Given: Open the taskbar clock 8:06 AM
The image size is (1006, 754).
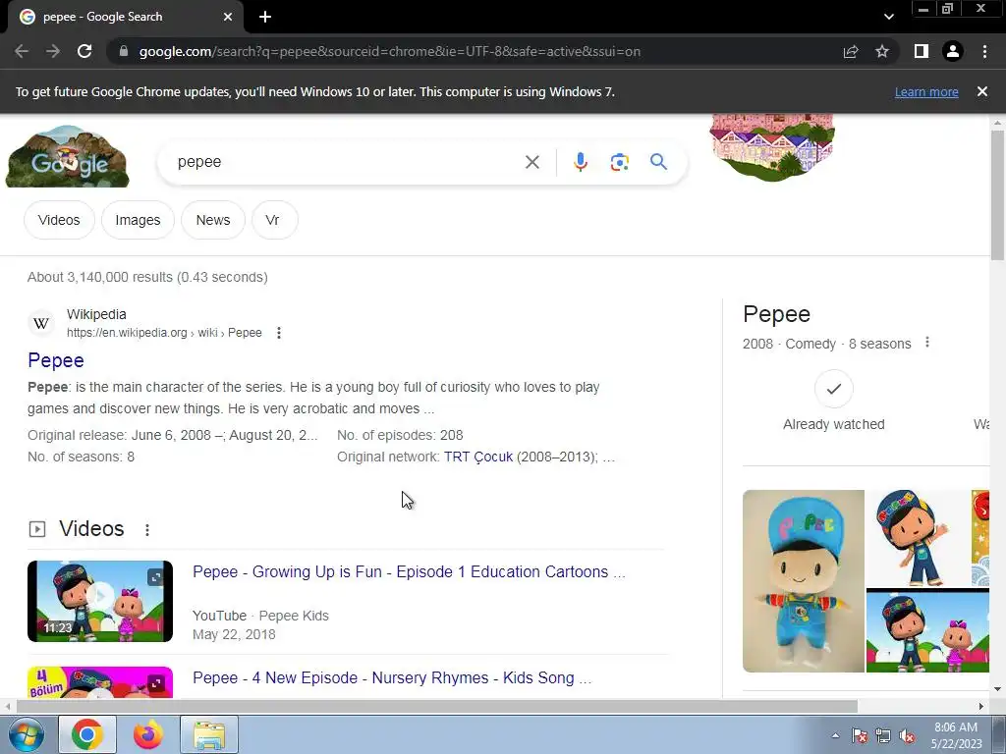Looking at the screenshot, I should pos(956,735).
